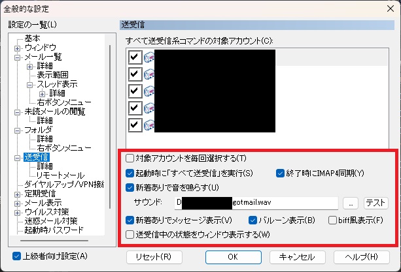Select 送受信 settings item

pyautogui.click(x=37, y=157)
